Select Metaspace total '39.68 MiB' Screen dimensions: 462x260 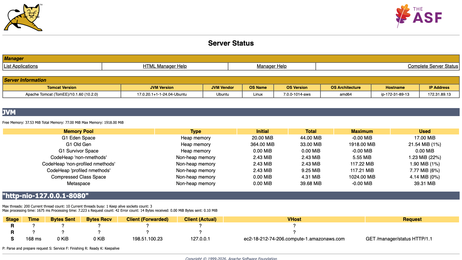(311, 184)
